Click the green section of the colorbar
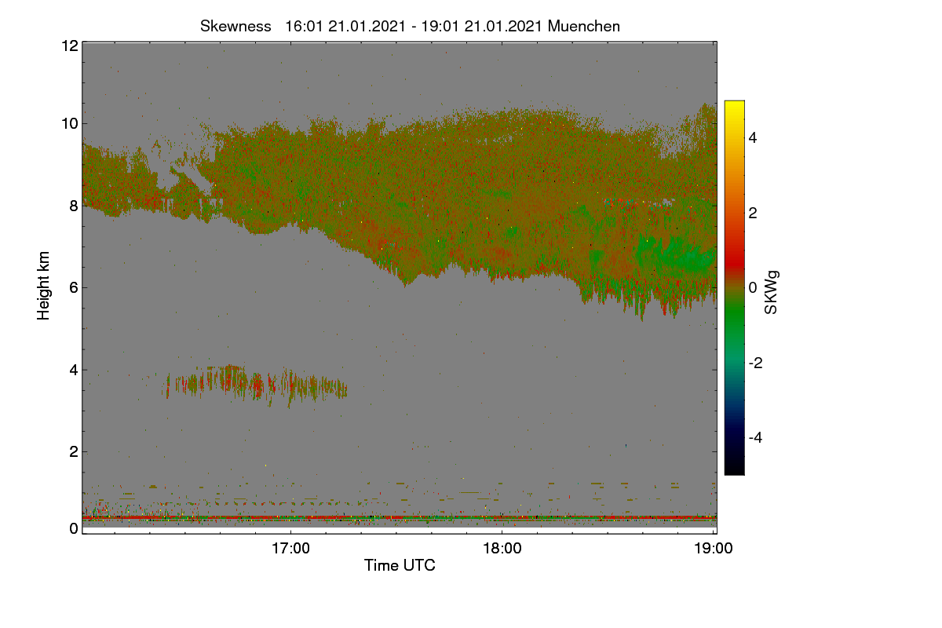Viewport: 942px width, 628px height. [x=734, y=322]
